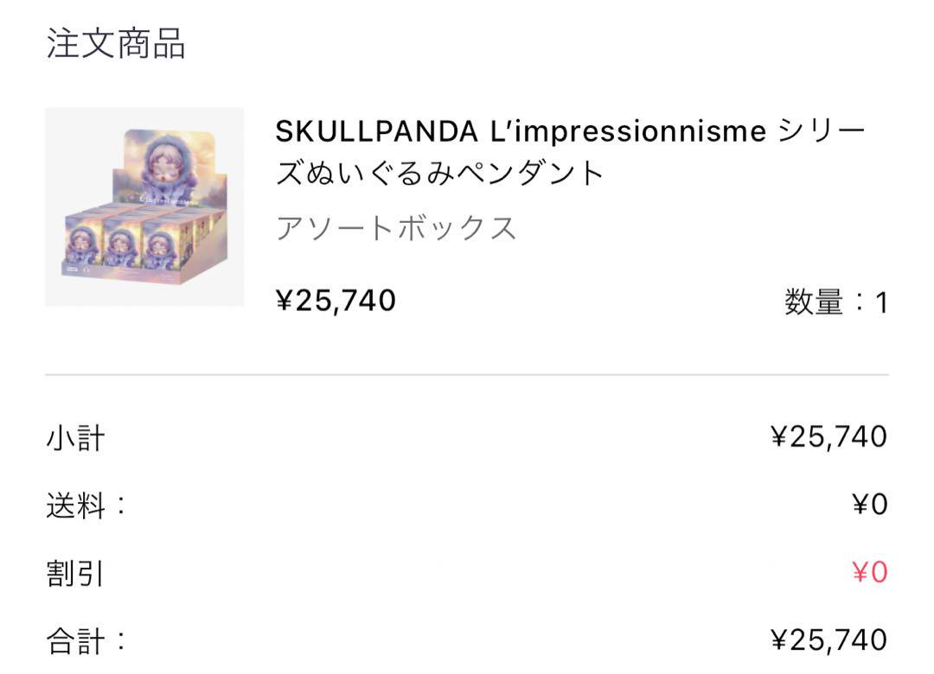Click the 送料 shipping label
The height and width of the screenshot is (674, 934).
(86, 506)
